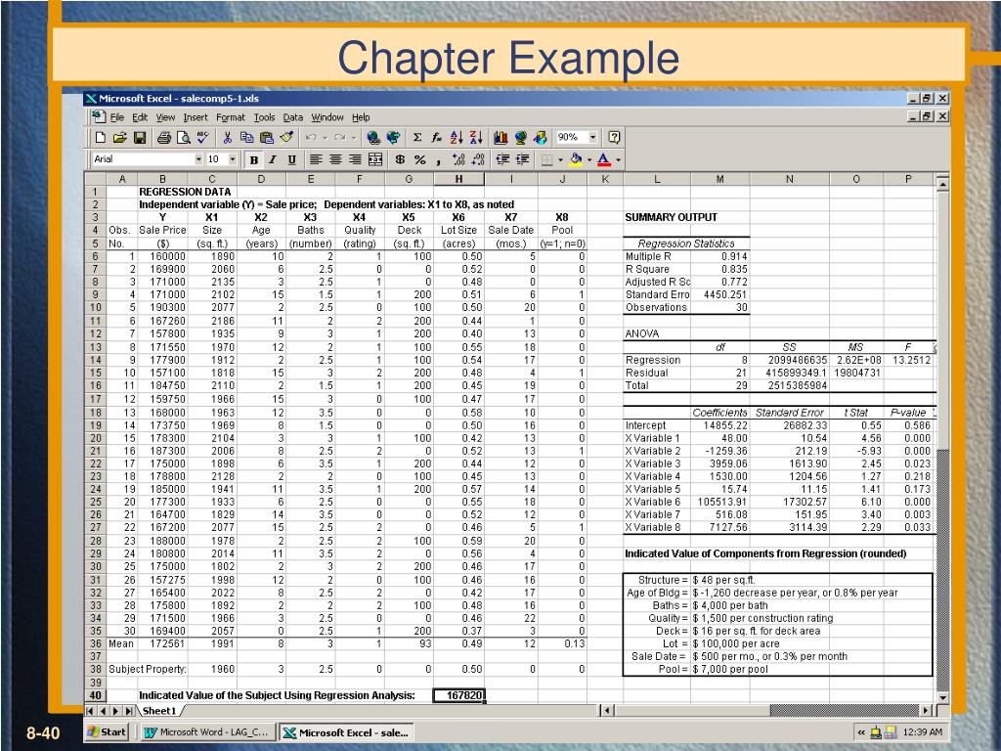Click the Paste clipboard icon
This screenshot has height=751, width=1001.
tap(267, 137)
